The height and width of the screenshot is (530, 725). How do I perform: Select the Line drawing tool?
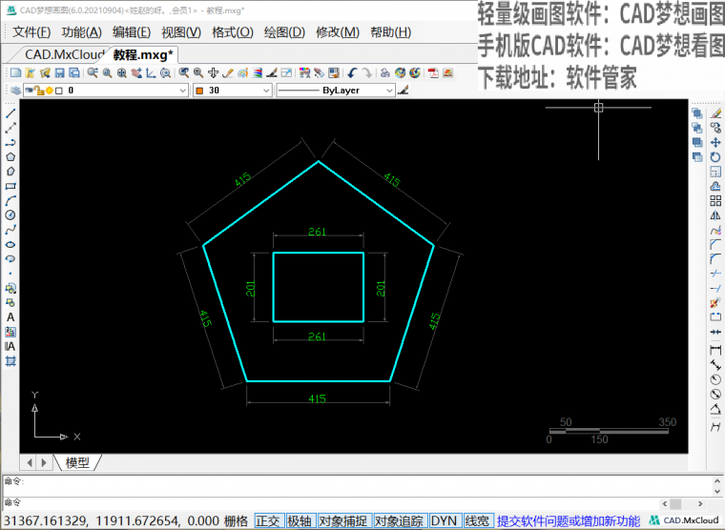coord(10,113)
